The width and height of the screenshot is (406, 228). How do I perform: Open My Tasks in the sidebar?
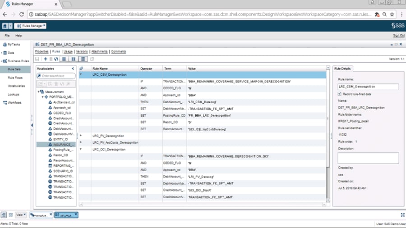click(x=14, y=45)
